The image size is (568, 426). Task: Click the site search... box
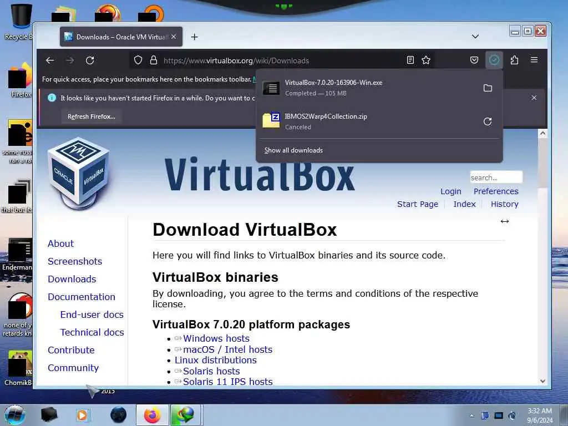coord(496,177)
